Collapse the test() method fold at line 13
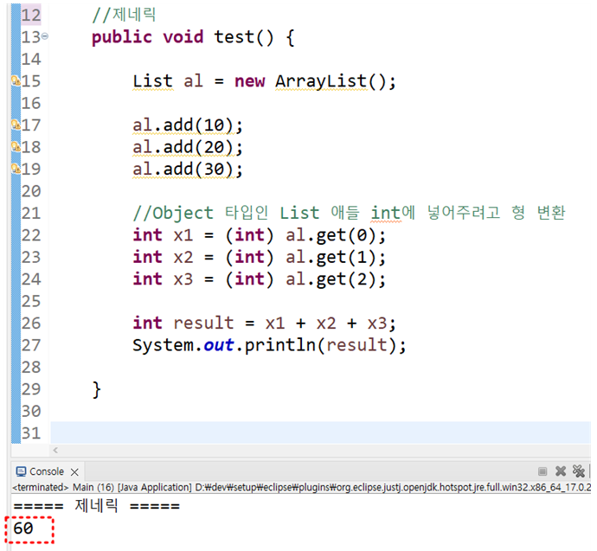Image resolution: width=597 pixels, height=551 pixels. click(x=45, y=36)
